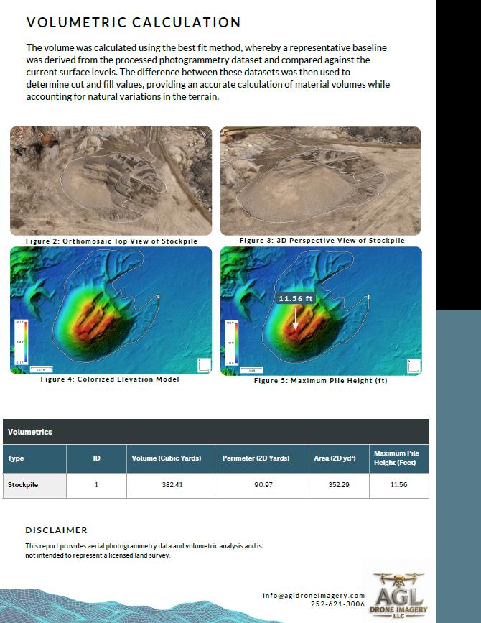
Task: Click the ID column header
Action: point(96,458)
